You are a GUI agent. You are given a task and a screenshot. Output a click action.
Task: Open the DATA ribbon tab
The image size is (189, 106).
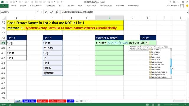point(61,6)
